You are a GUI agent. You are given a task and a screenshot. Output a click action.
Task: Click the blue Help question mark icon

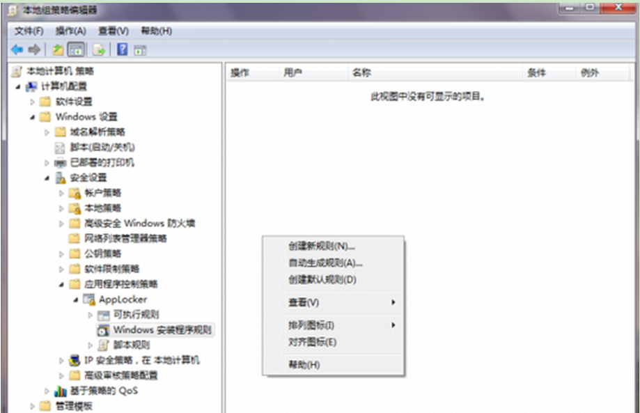click(122, 49)
